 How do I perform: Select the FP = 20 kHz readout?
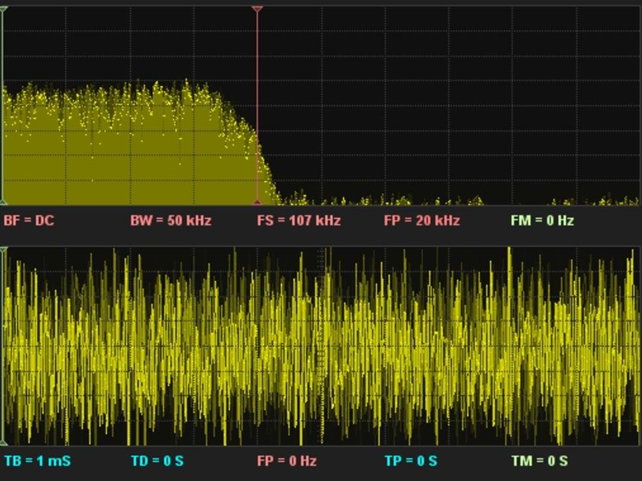422,221
